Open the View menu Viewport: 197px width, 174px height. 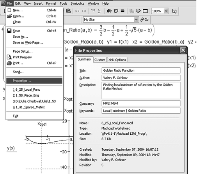(x=27, y=4)
